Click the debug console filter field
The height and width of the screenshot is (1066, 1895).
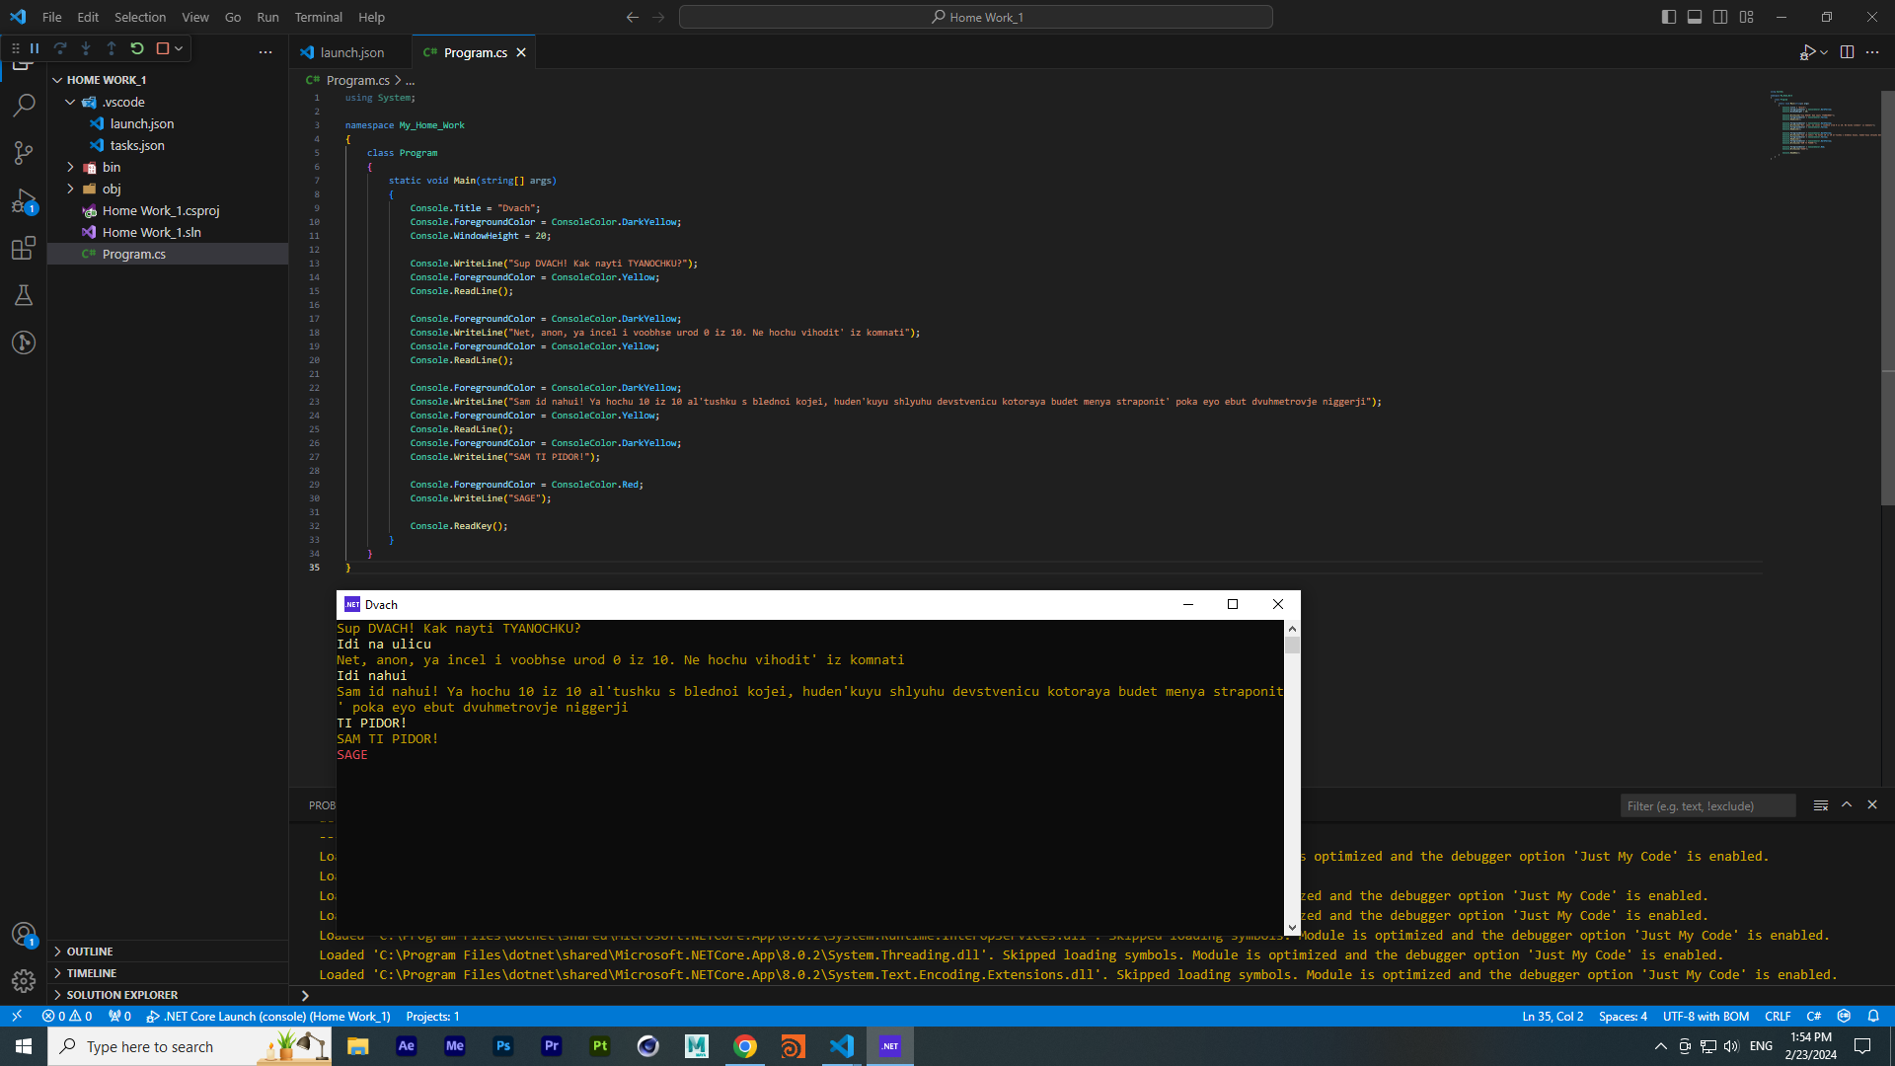pyautogui.click(x=1705, y=806)
